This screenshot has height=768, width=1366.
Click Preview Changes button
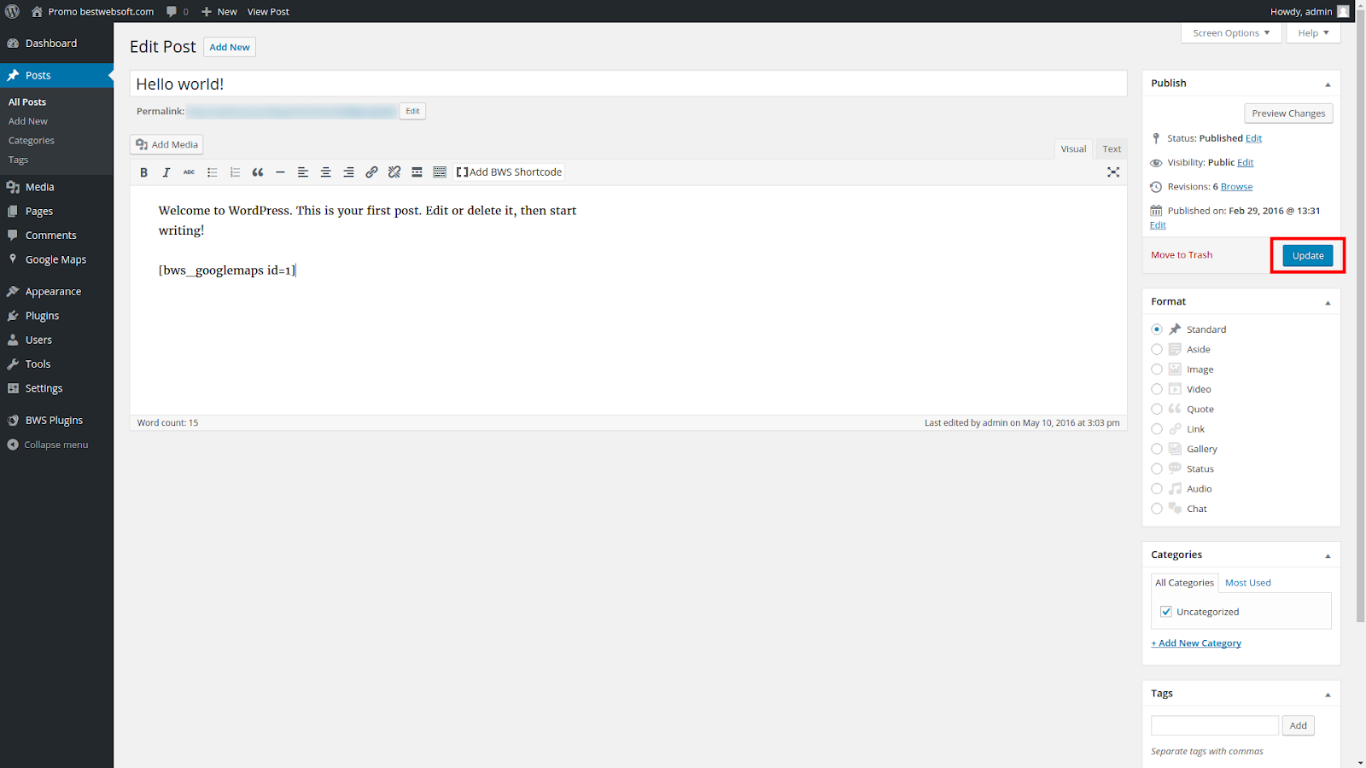[x=1288, y=113]
